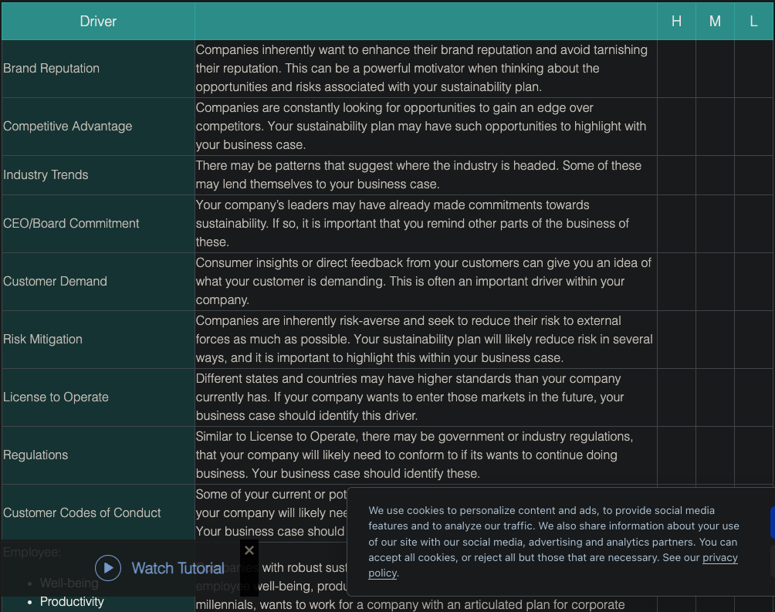This screenshot has width=775, height=612.
Task: Mark Competitive Advantage as M
Action: pos(715,127)
